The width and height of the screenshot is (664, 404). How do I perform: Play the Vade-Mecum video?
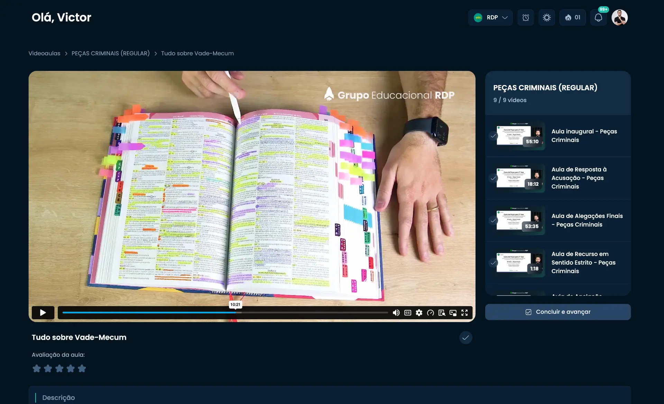pyautogui.click(x=43, y=313)
